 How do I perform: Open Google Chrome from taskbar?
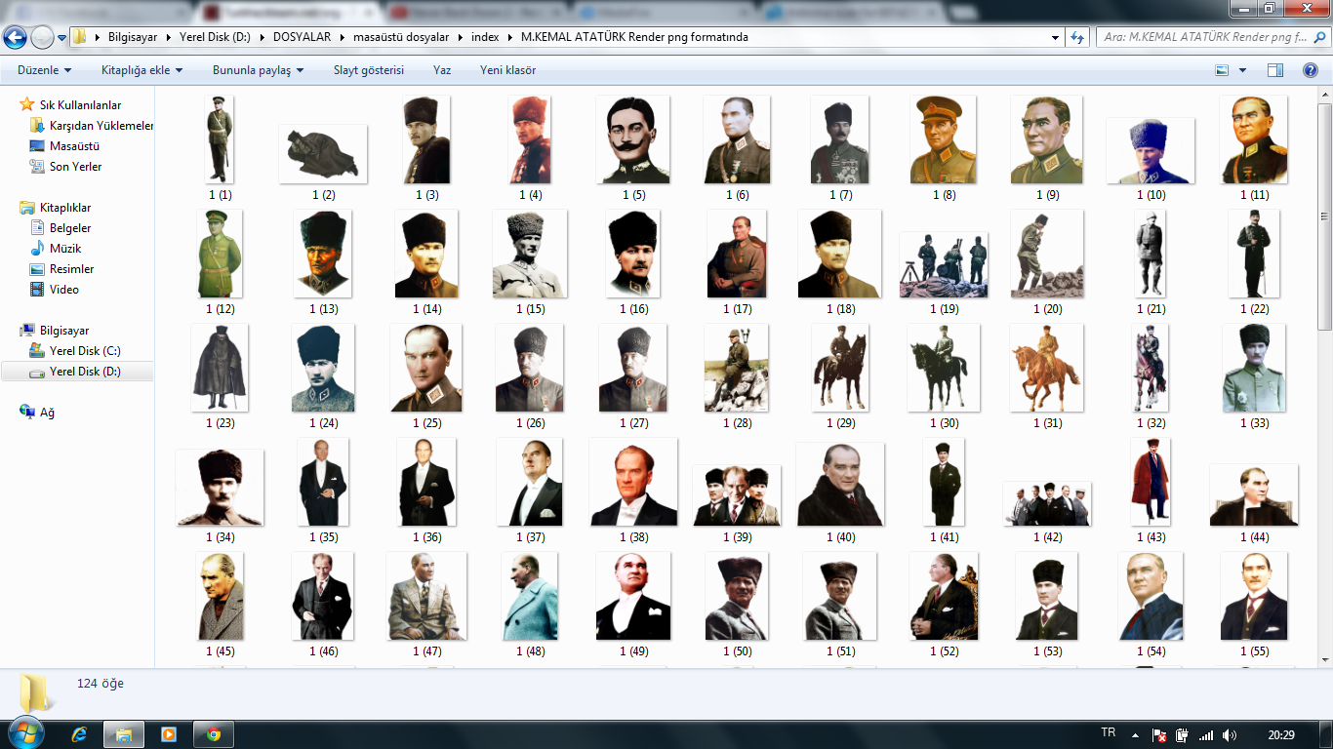[x=214, y=734]
